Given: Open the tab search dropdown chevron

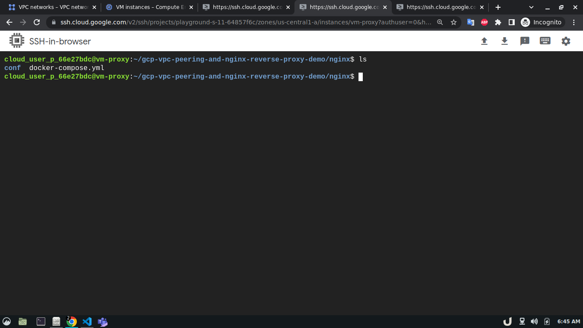Looking at the screenshot, I should tap(531, 7).
